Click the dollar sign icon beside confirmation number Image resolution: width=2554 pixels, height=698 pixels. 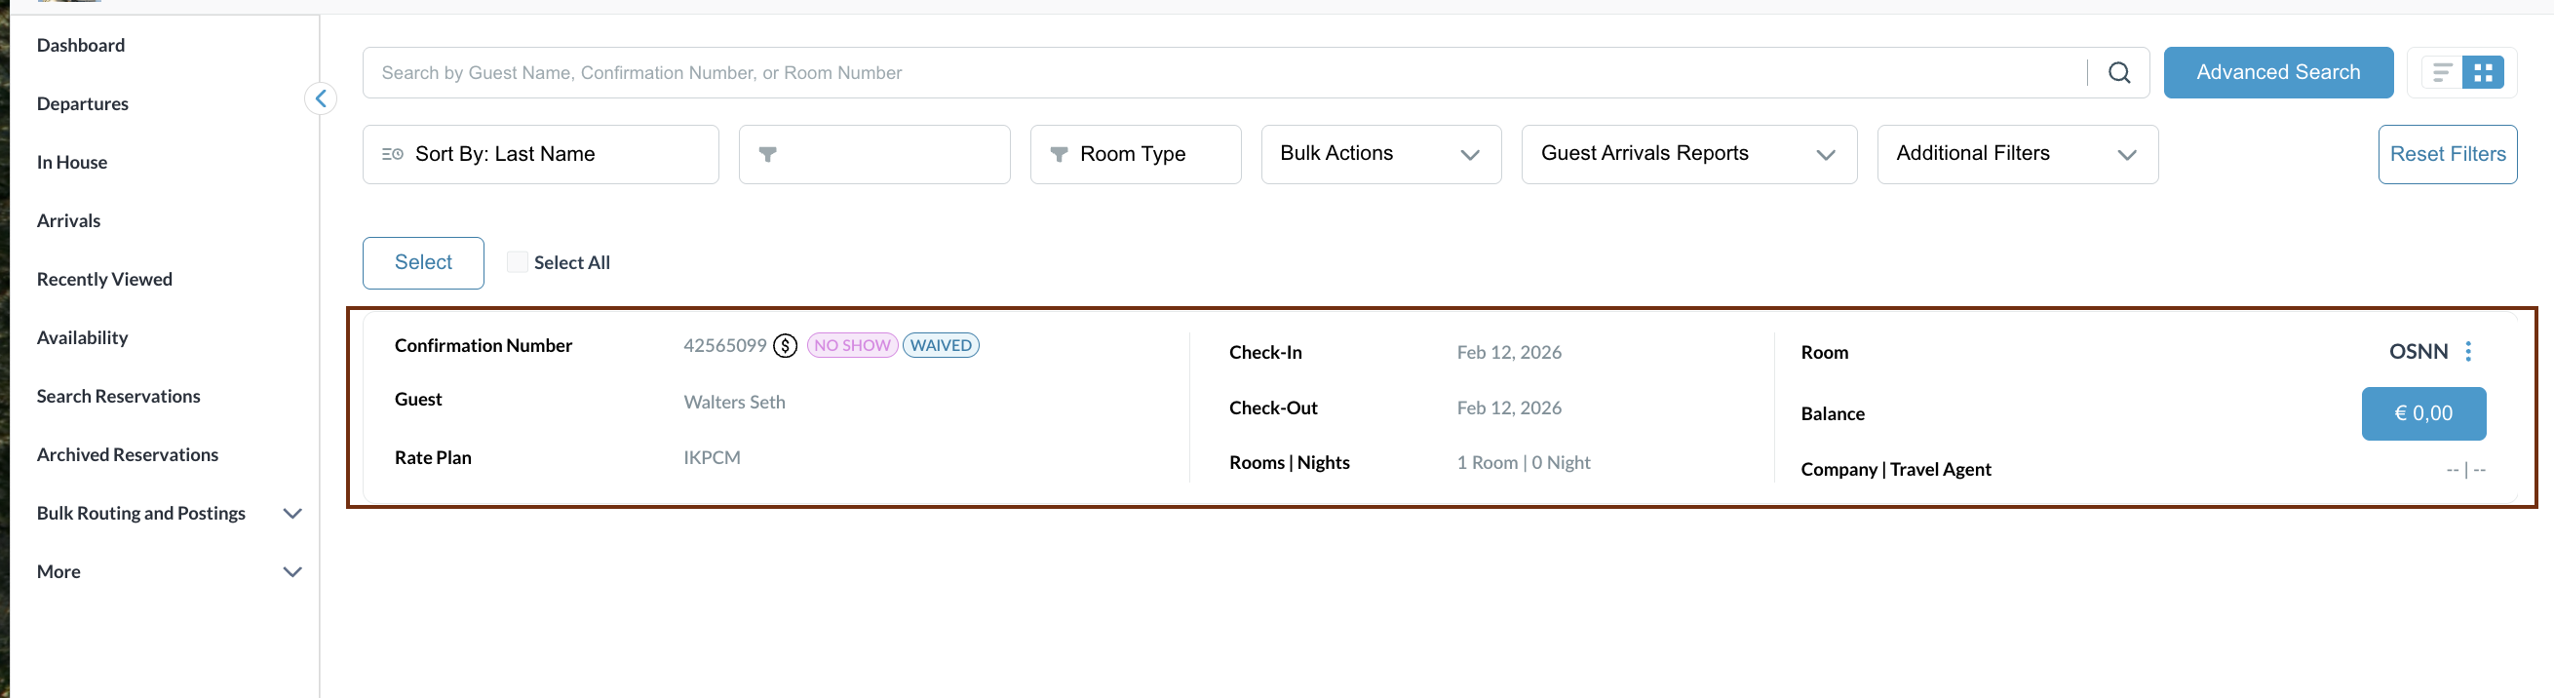coord(786,345)
